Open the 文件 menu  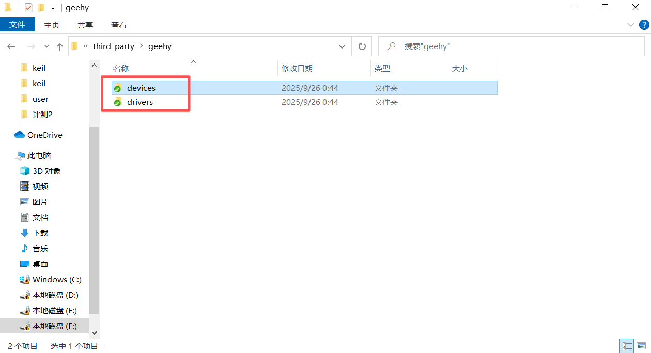pyautogui.click(x=18, y=25)
